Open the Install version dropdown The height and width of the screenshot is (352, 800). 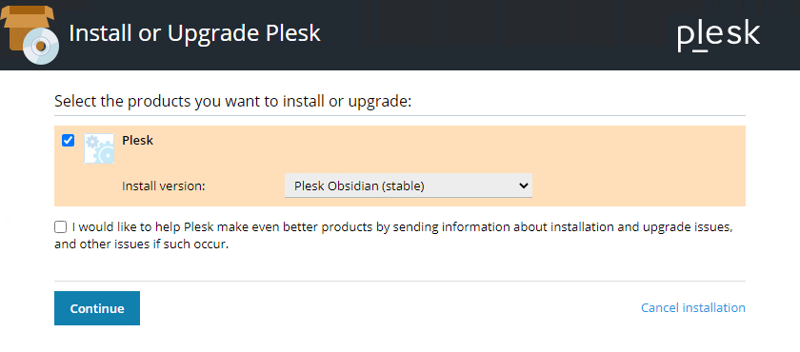[x=409, y=186]
